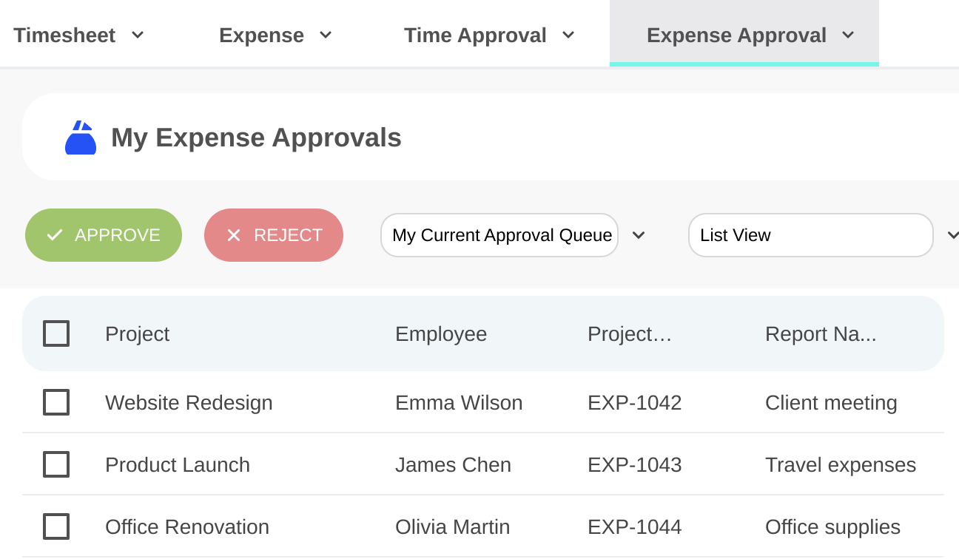Click the green APPROVE button
The height and width of the screenshot is (559, 959).
[x=104, y=235]
